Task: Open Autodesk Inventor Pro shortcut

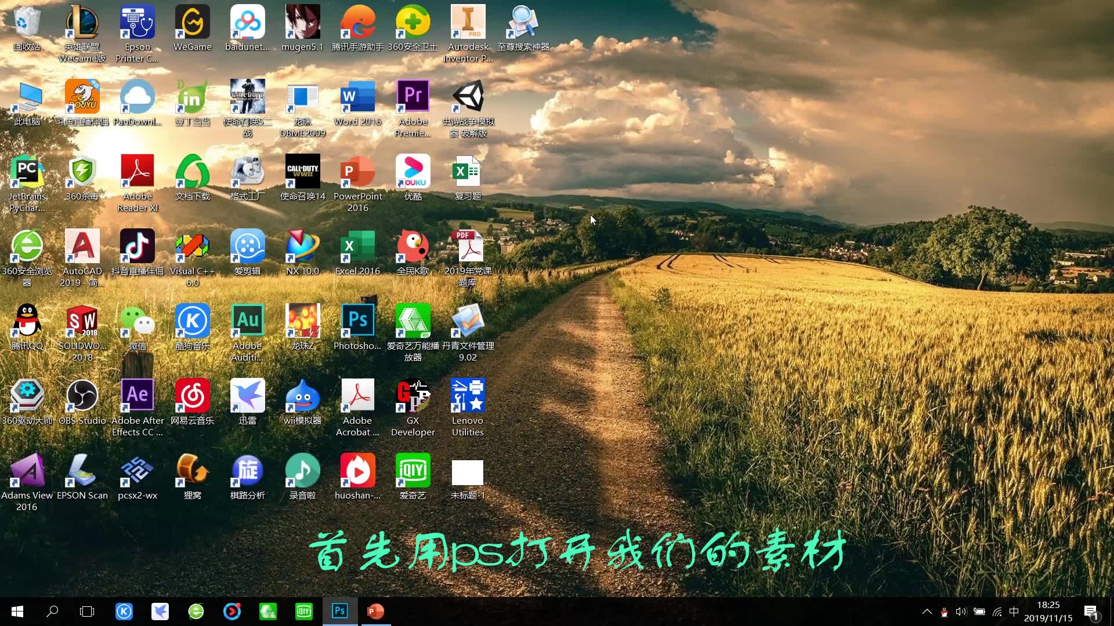Action: (468, 34)
